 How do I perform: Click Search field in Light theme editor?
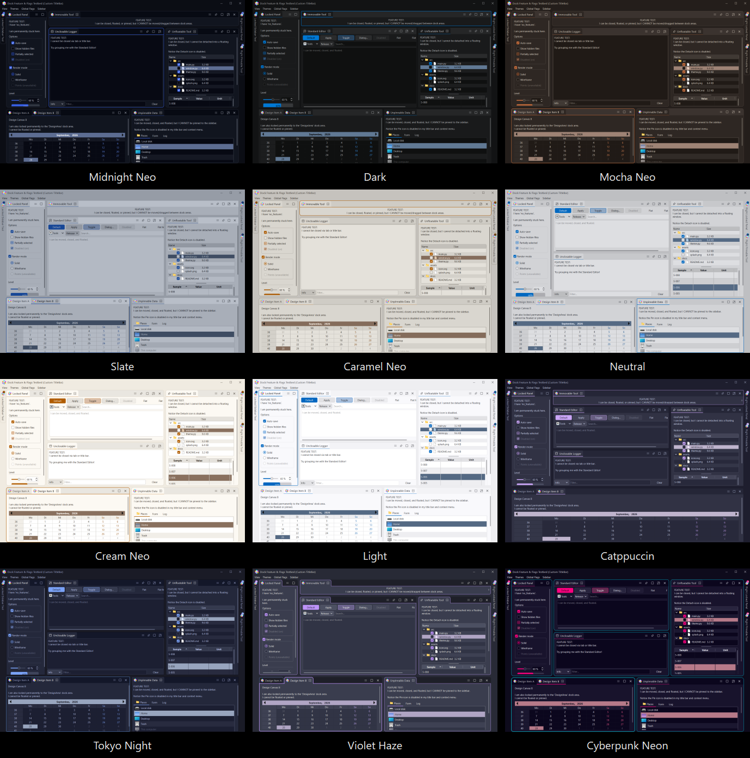point(375,406)
